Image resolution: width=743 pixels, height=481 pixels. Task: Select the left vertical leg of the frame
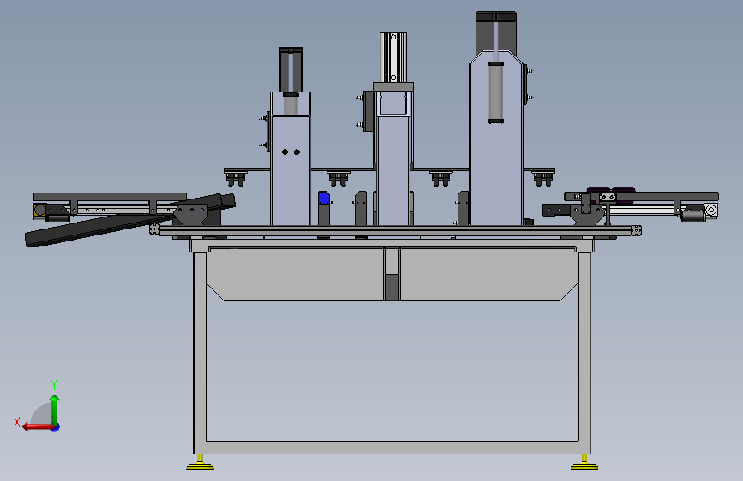[x=200, y=353]
